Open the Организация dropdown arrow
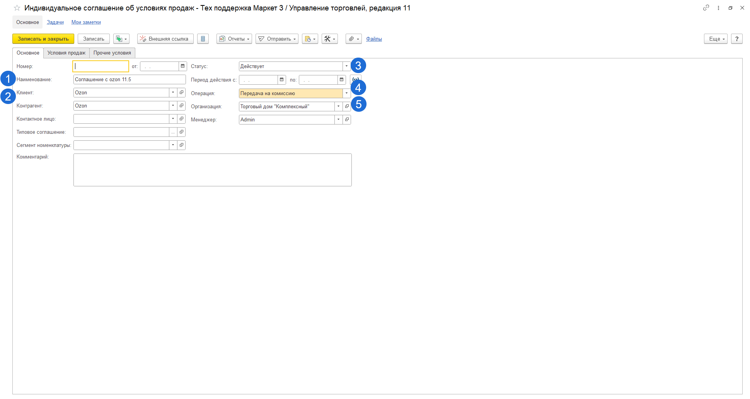Image resolution: width=750 pixels, height=399 pixels. (x=338, y=107)
